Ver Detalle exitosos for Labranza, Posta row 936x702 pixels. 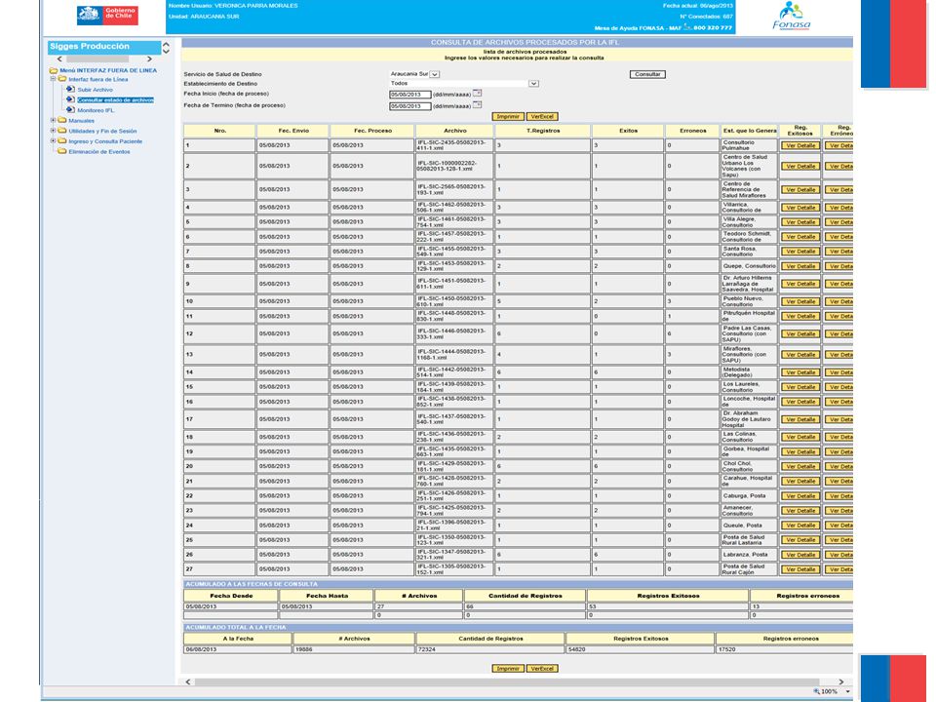click(800, 555)
